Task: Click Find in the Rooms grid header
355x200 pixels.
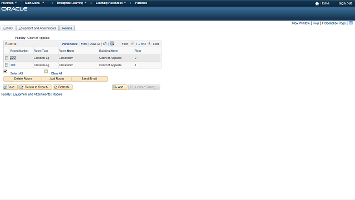Action: (84, 44)
